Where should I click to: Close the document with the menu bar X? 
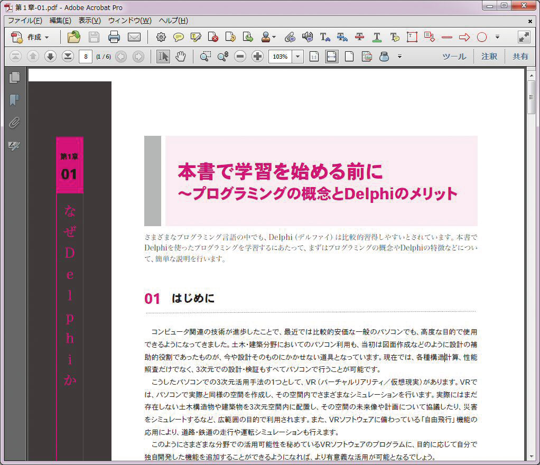[x=530, y=21]
